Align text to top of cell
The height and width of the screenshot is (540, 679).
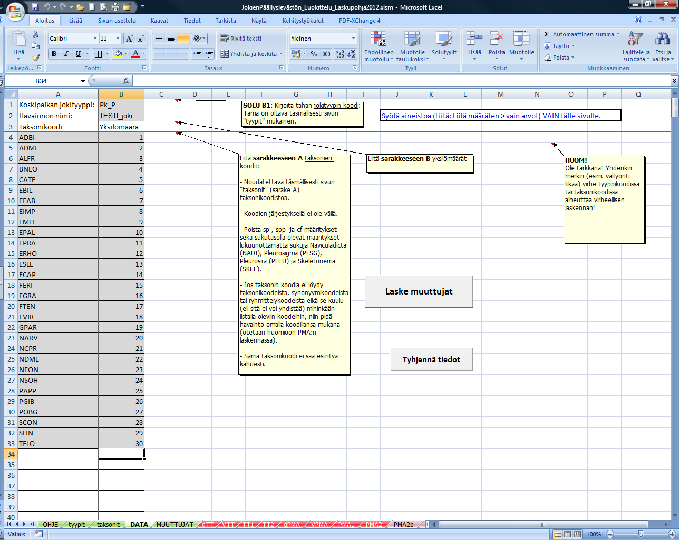(159, 39)
